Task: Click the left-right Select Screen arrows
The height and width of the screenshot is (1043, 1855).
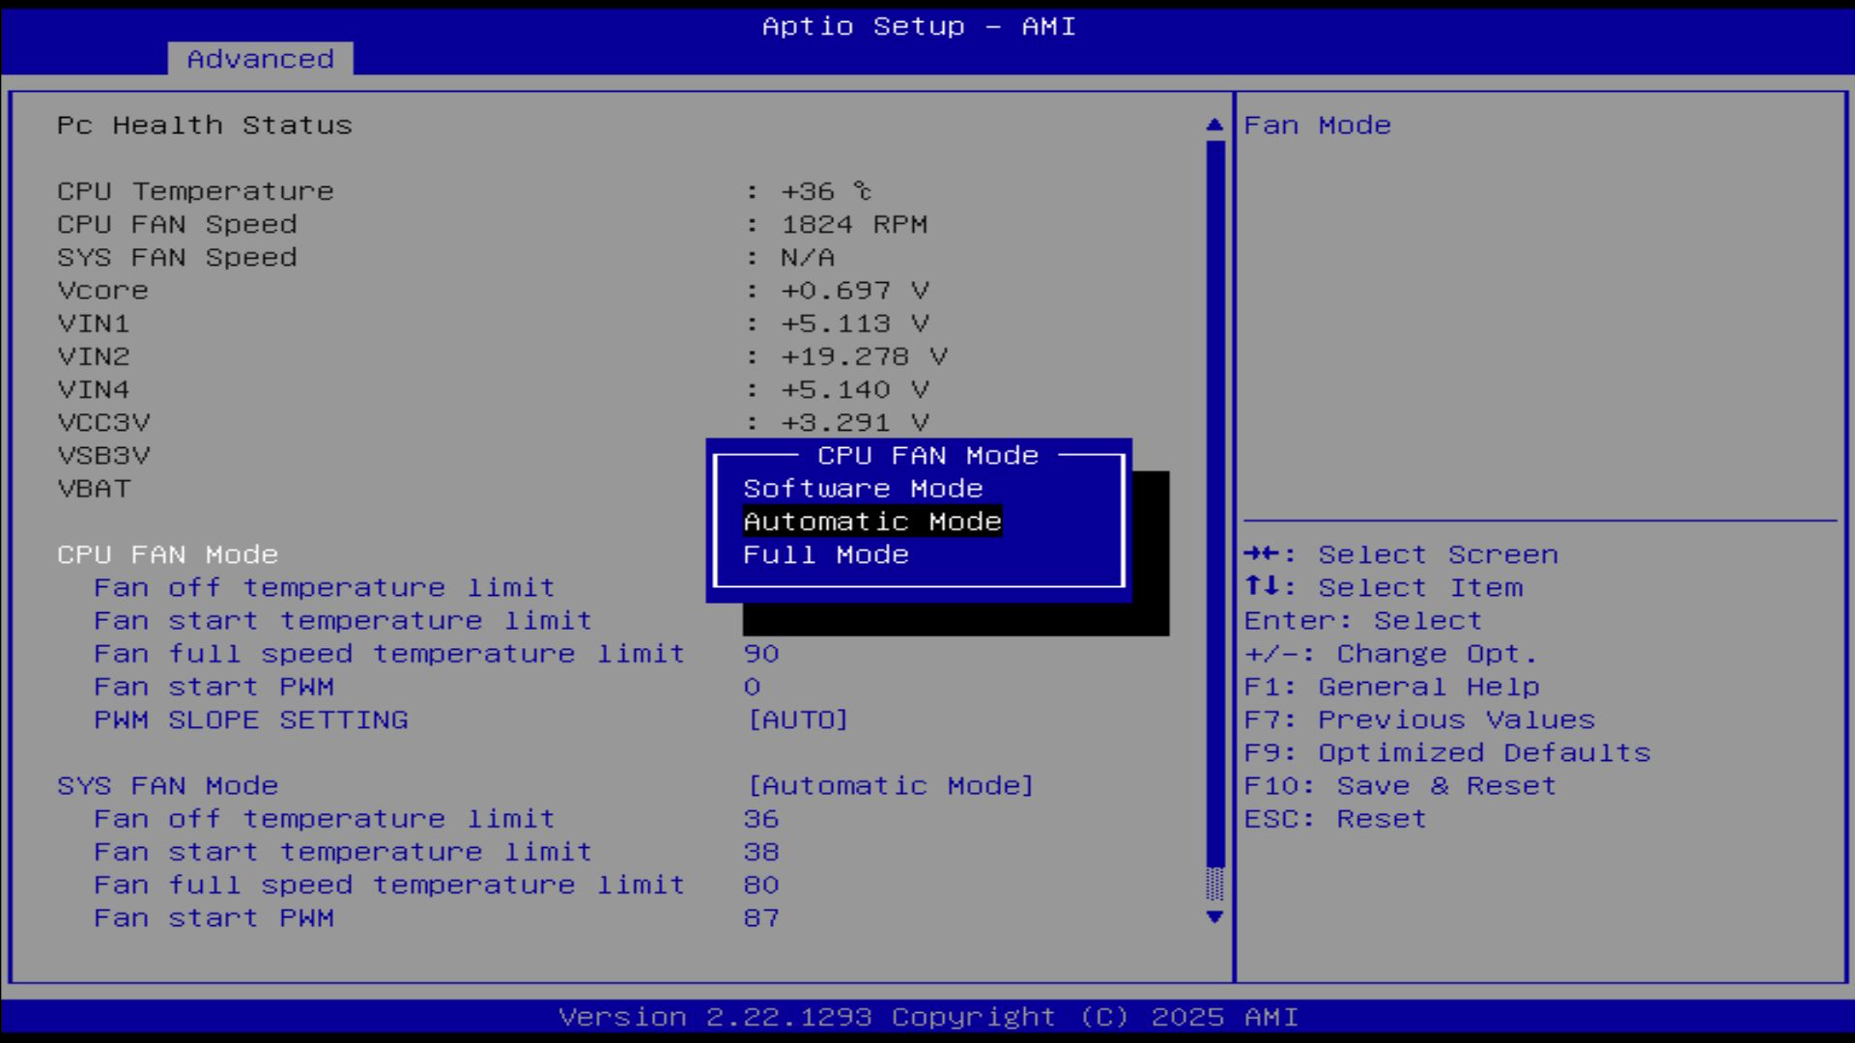Action: tap(1261, 554)
